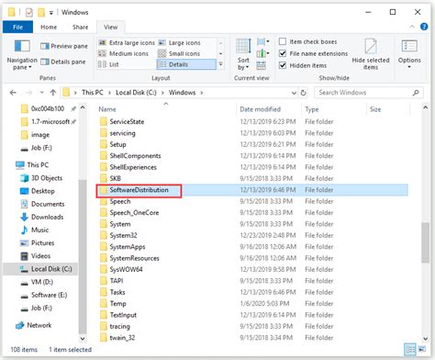Screen dimensions: 435x360
Task: Toggle the Preview pane
Action: [64, 46]
